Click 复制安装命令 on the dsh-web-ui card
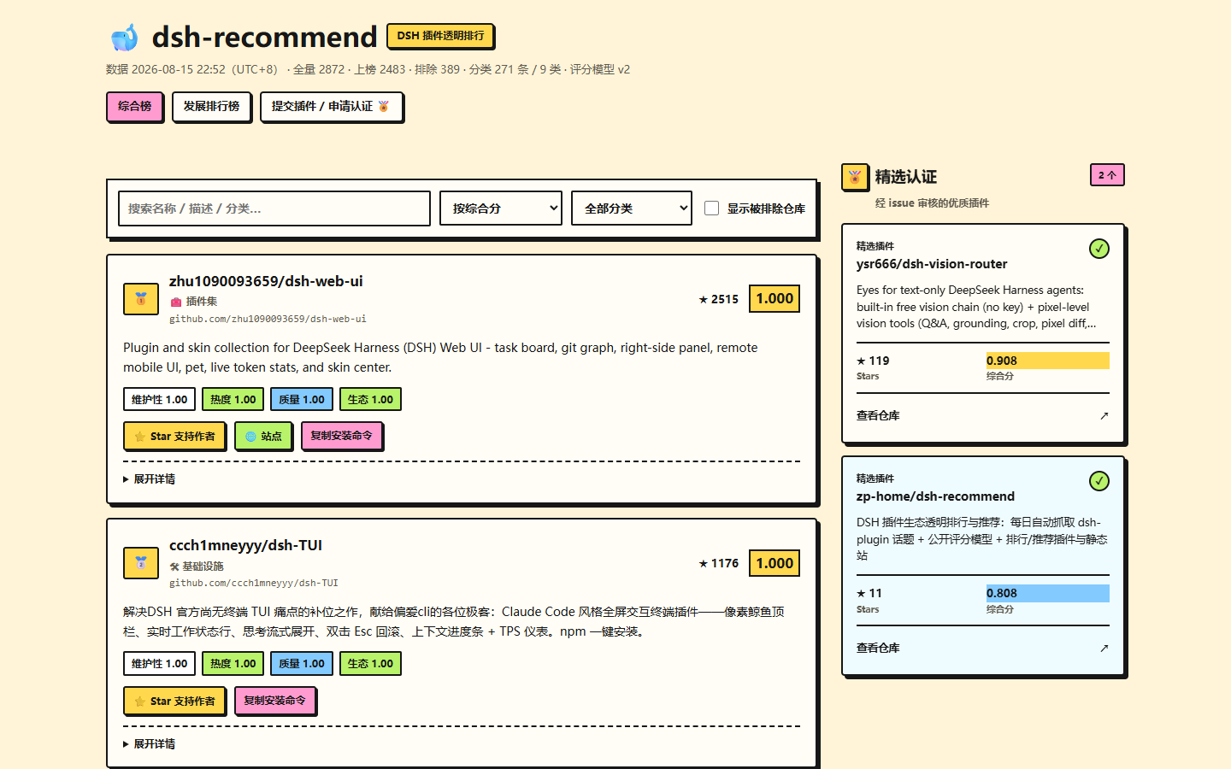1231x769 pixels. point(342,436)
